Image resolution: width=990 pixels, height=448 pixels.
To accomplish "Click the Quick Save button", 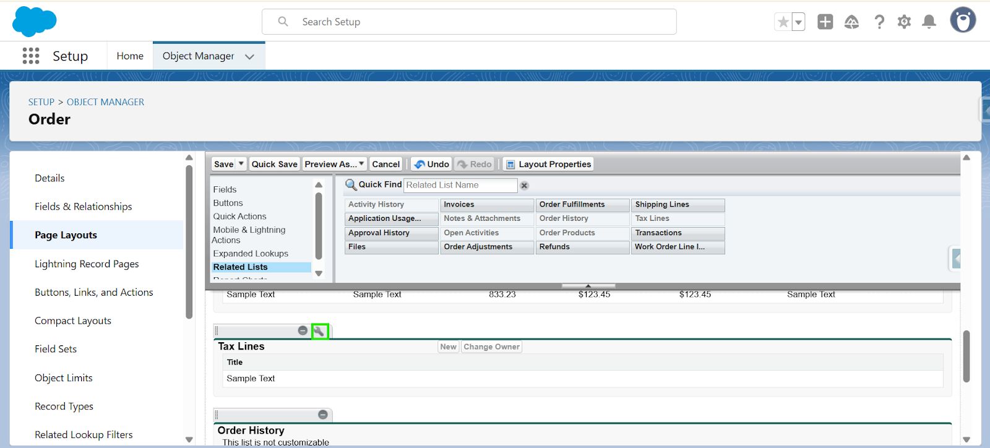I will tap(274, 164).
